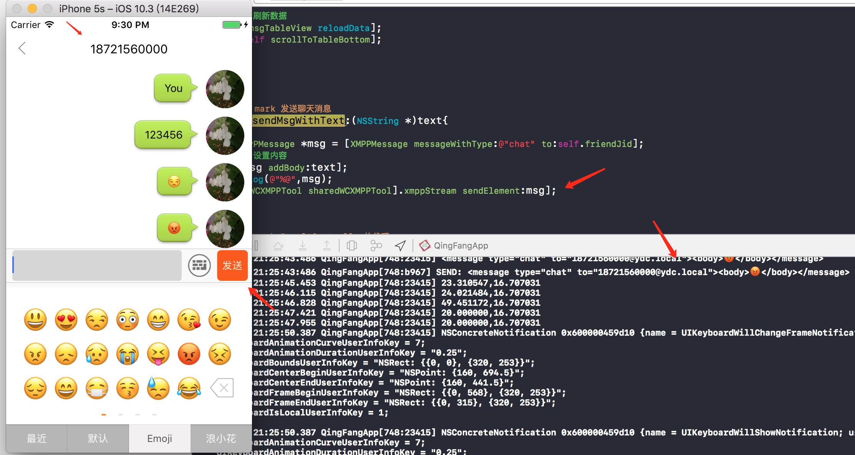The width and height of the screenshot is (855, 455).
Task: Click the Step Out icon in debug bar
Action: click(x=327, y=246)
